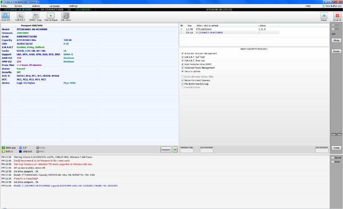Enable the Sound checkbox
Screen dimensions: 343x209
pos(333,158)
